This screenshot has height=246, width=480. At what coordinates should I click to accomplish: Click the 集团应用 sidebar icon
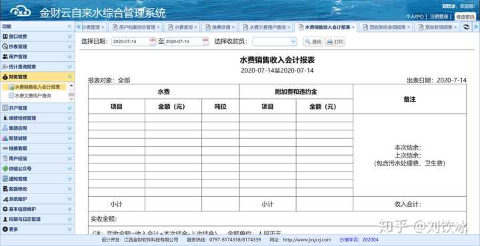pyautogui.click(x=5, y=128)
